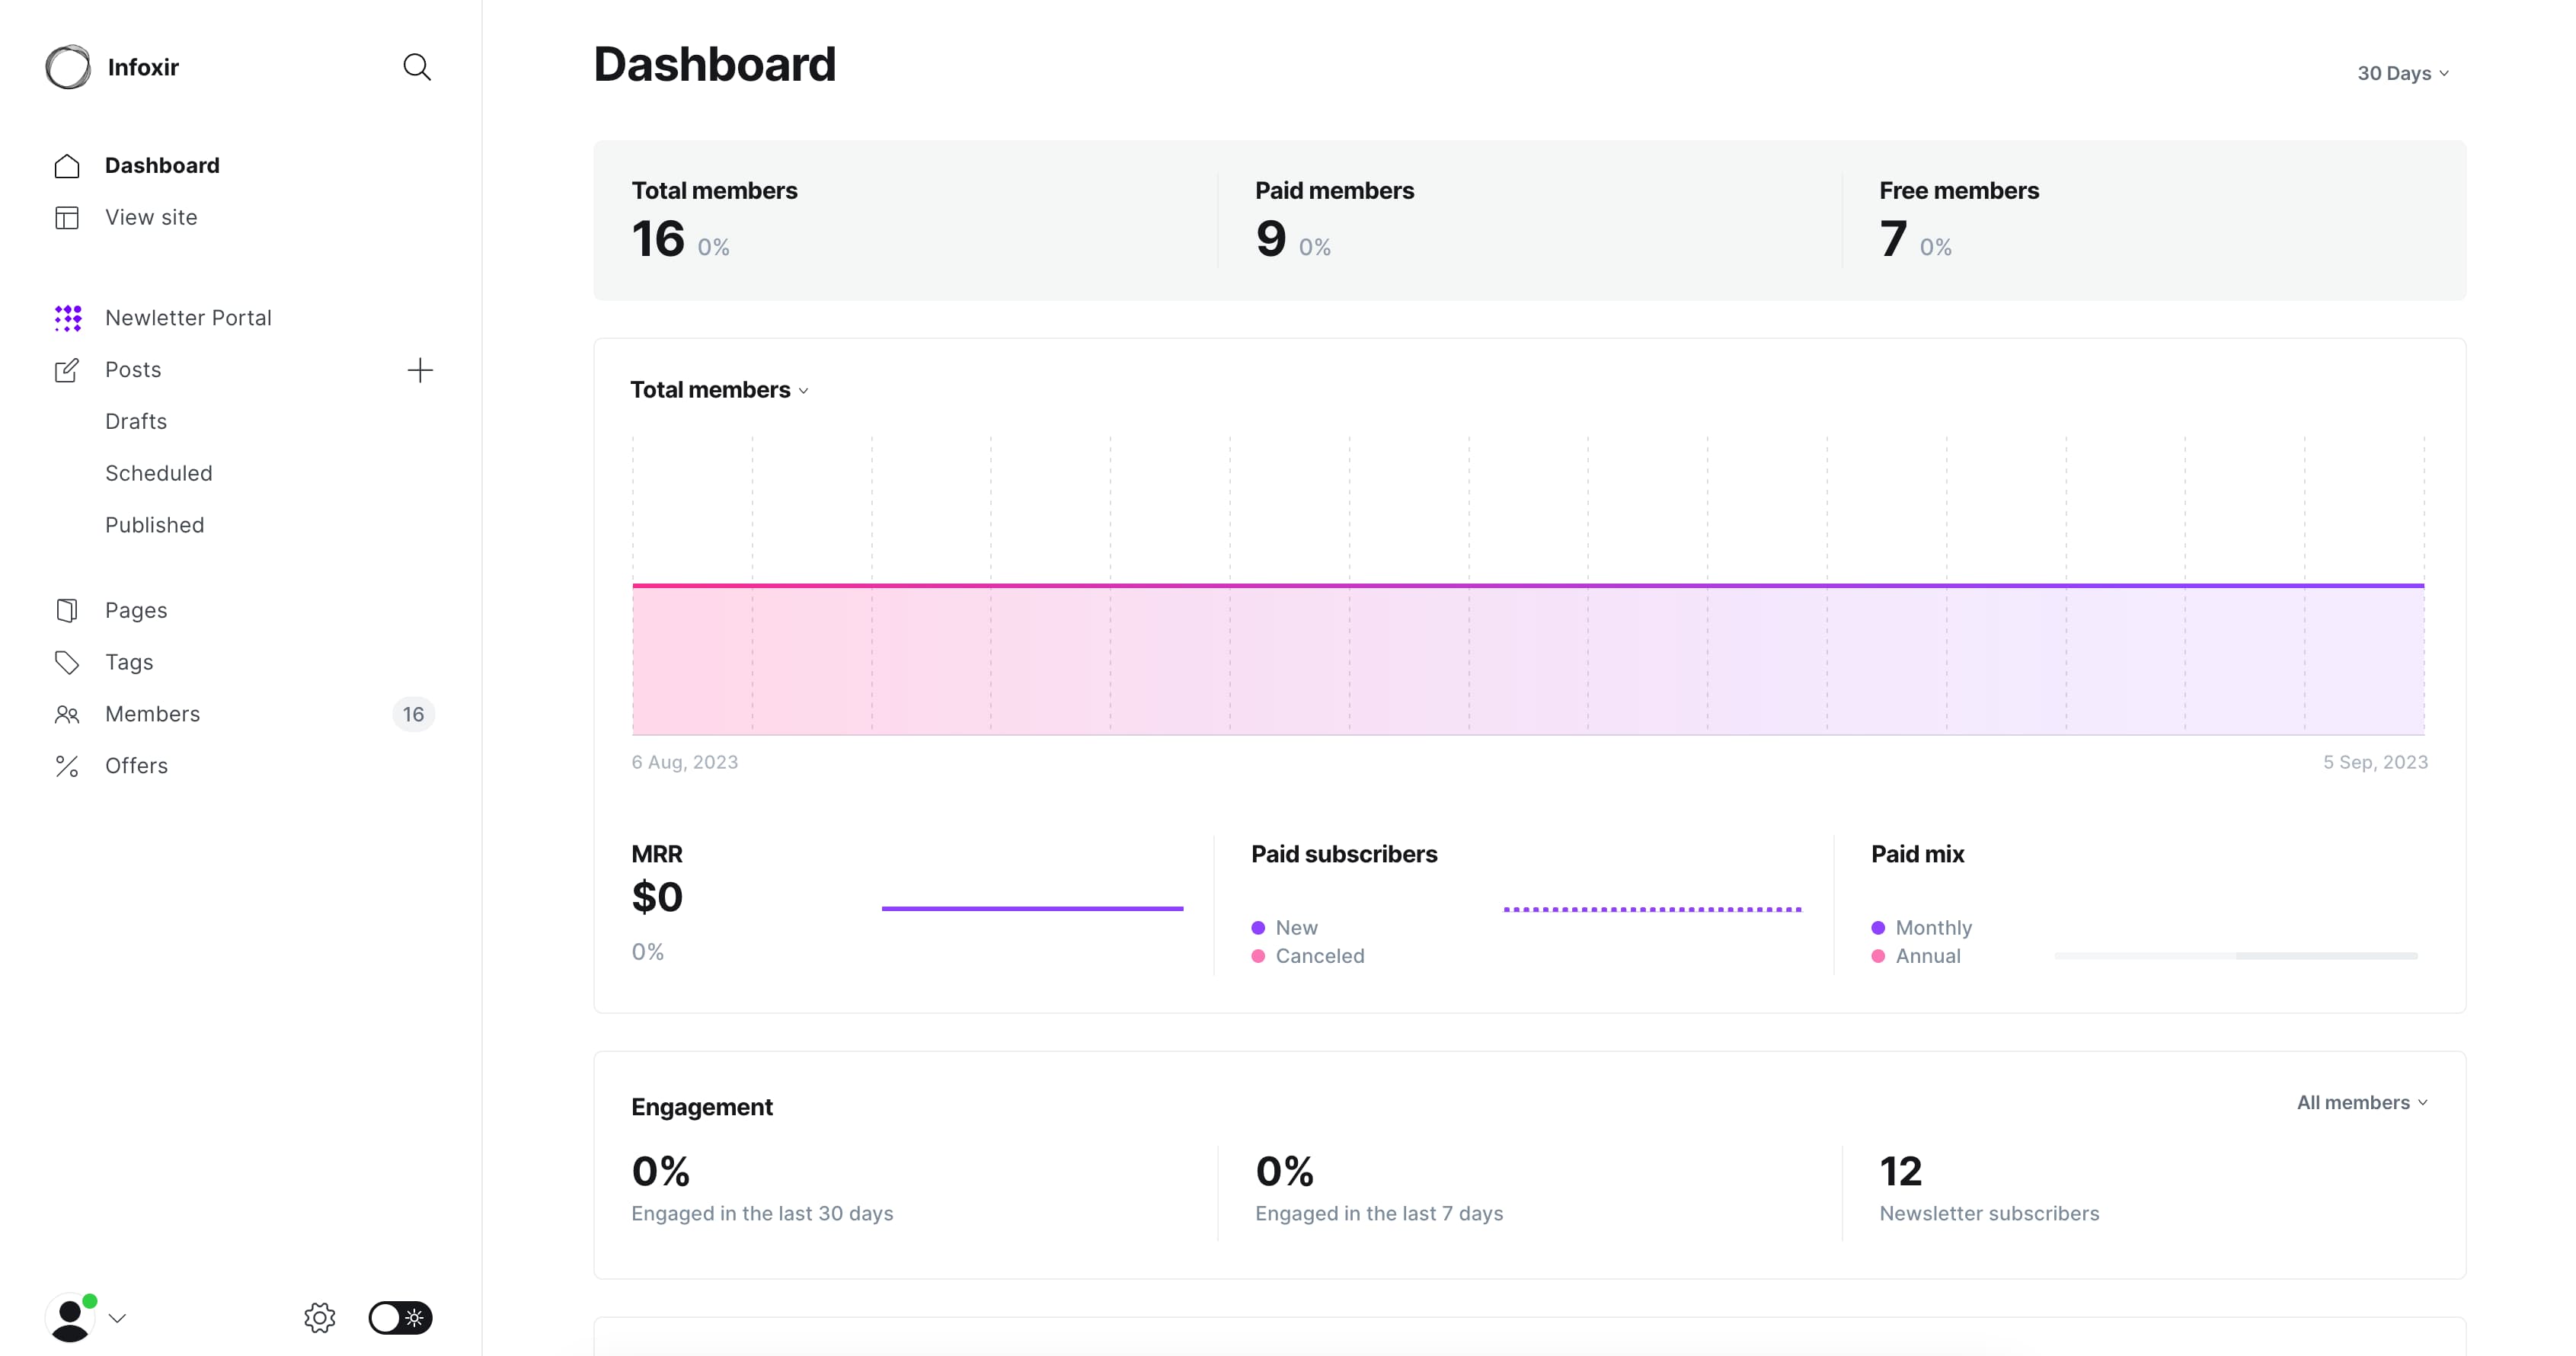Click the View site layout icon
Image resolution: width=2576 pixels, height=1356 pixels.
click(x=67, y=218)
